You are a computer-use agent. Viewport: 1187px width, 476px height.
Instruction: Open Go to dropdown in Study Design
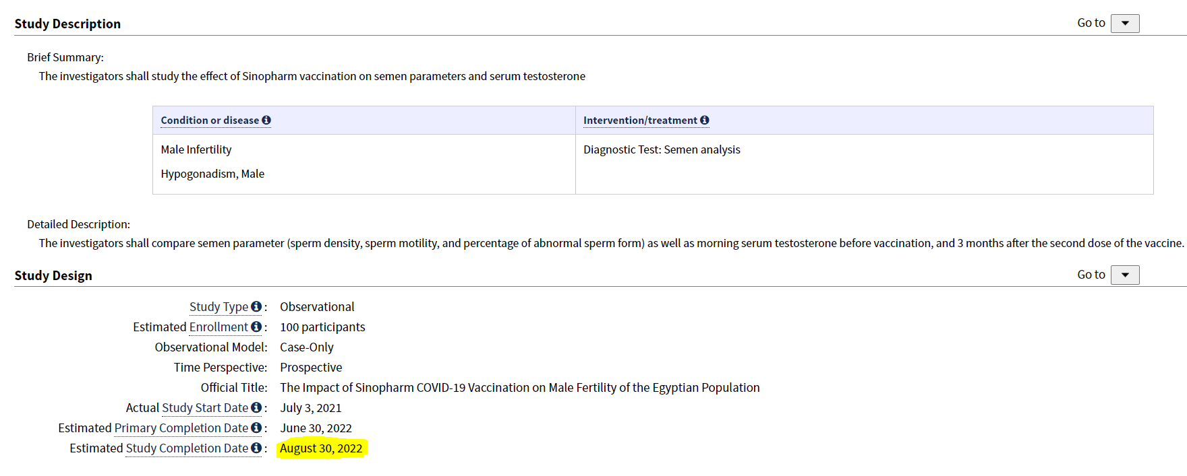click(1125, 275)
